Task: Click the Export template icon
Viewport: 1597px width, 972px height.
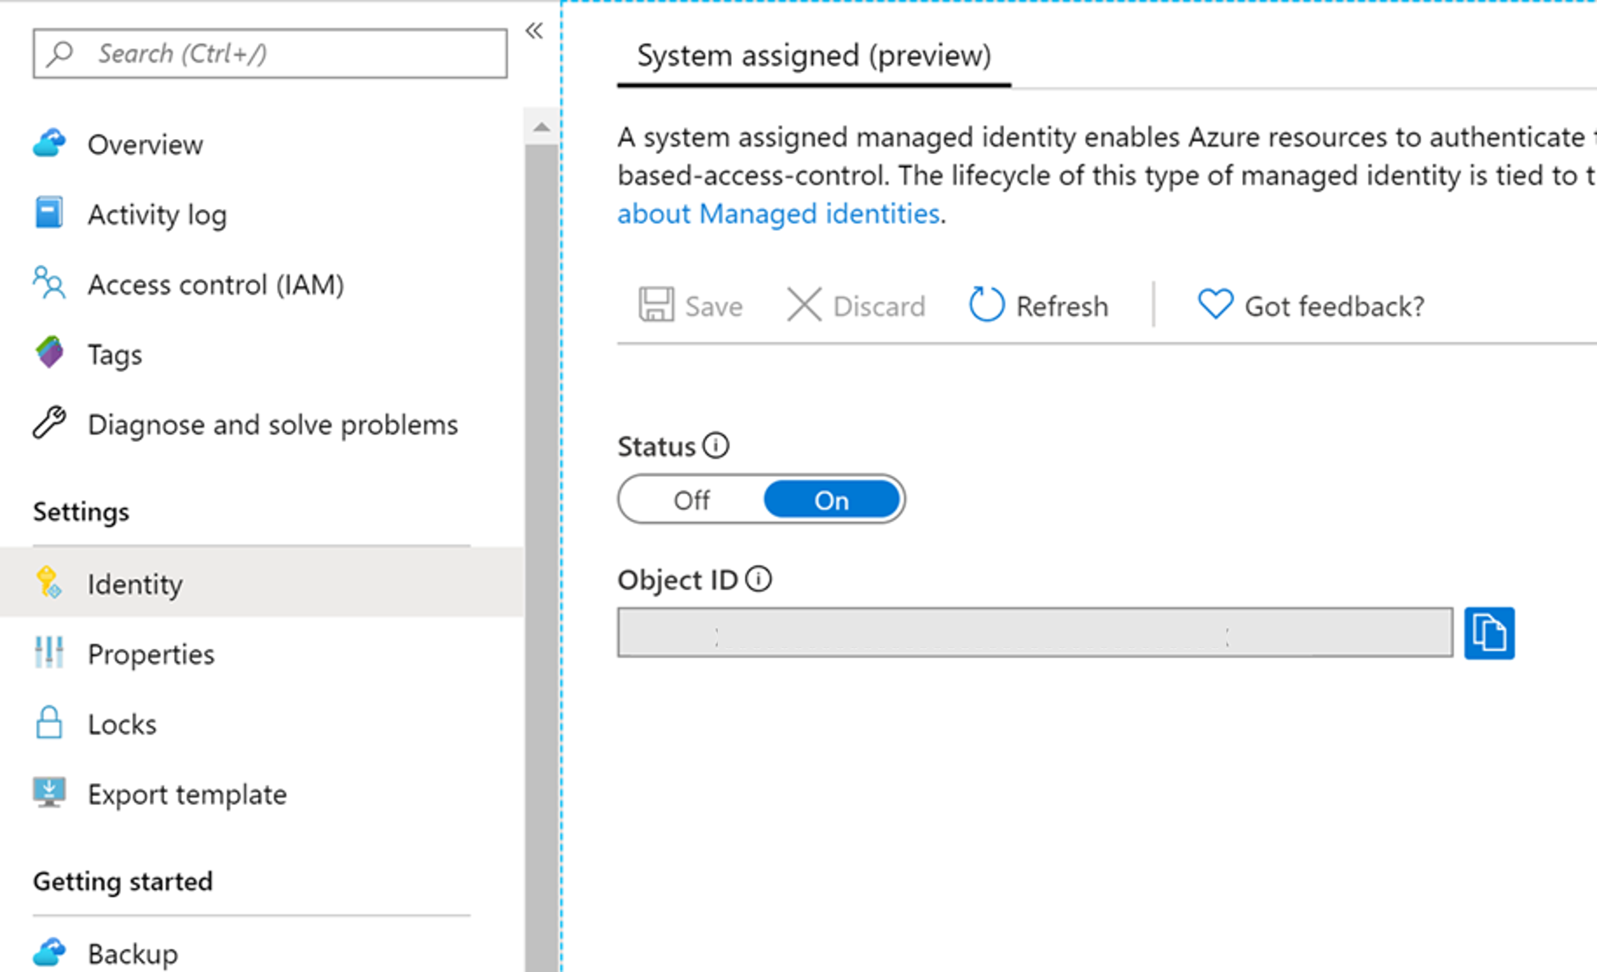Action: coord(50,792)
